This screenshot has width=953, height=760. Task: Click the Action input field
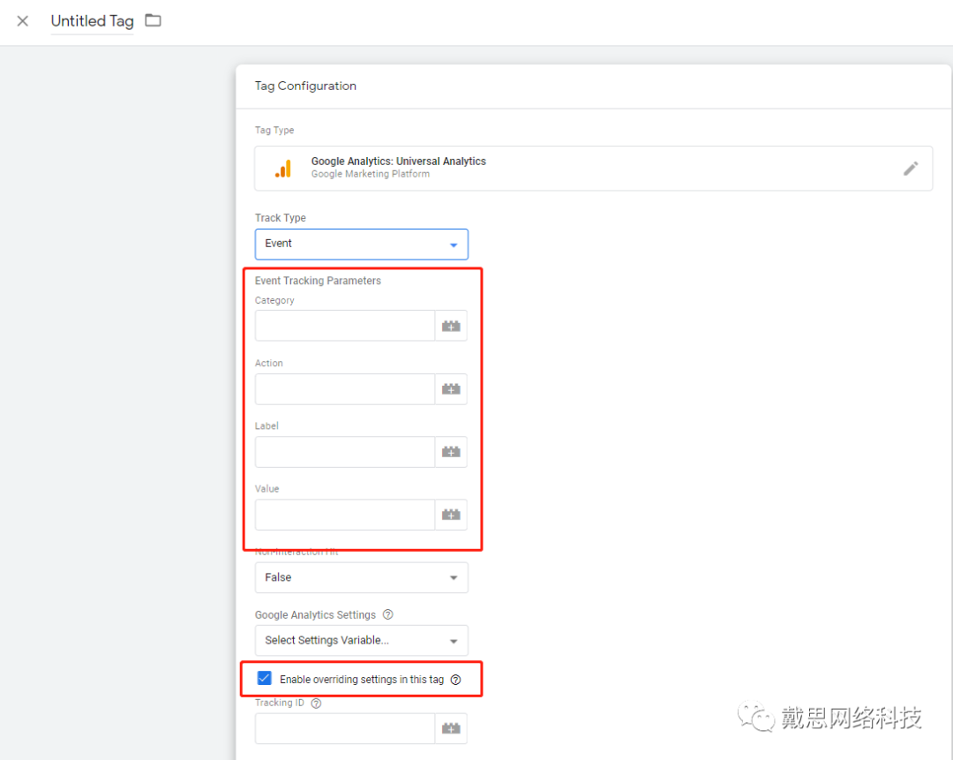click(345, 389)
